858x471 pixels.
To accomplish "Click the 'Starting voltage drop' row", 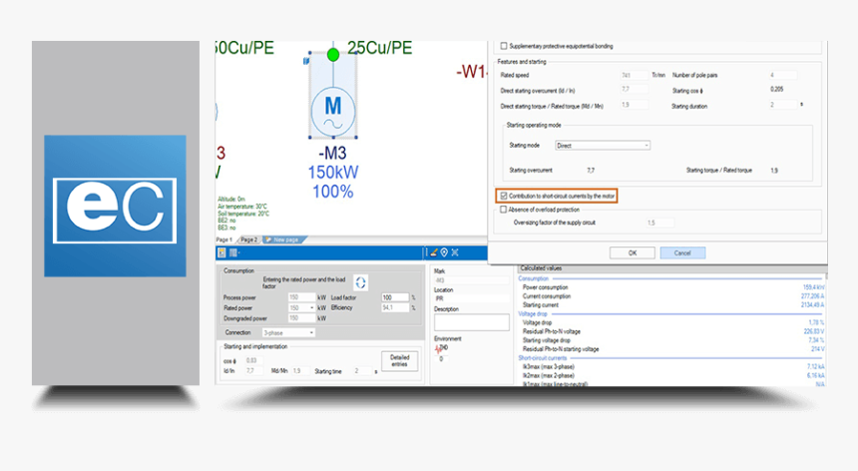I will [672, 340].
